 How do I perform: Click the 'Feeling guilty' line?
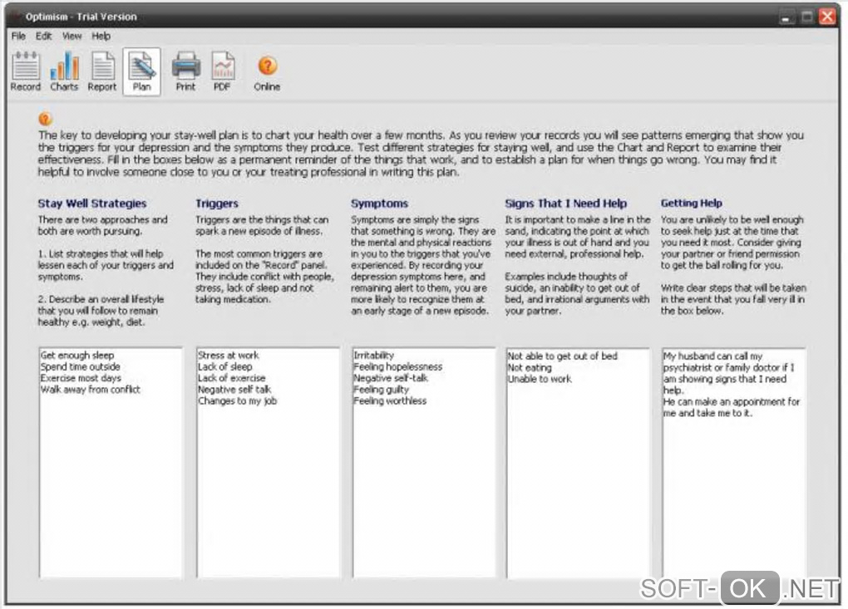(x=382, y=390)
